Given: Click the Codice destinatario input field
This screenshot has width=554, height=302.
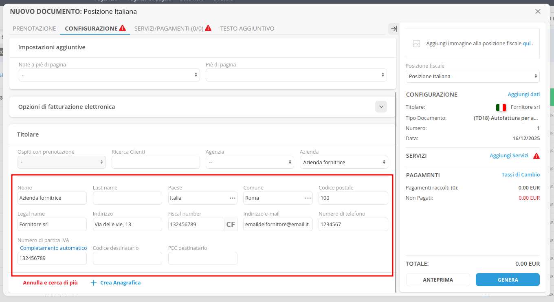Looking at the screenshot, I should [128, 258].
